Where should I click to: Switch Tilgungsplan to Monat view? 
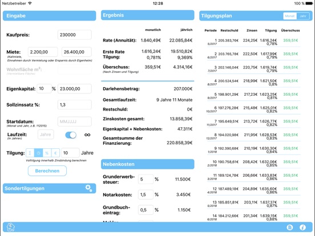coord(290,16)
